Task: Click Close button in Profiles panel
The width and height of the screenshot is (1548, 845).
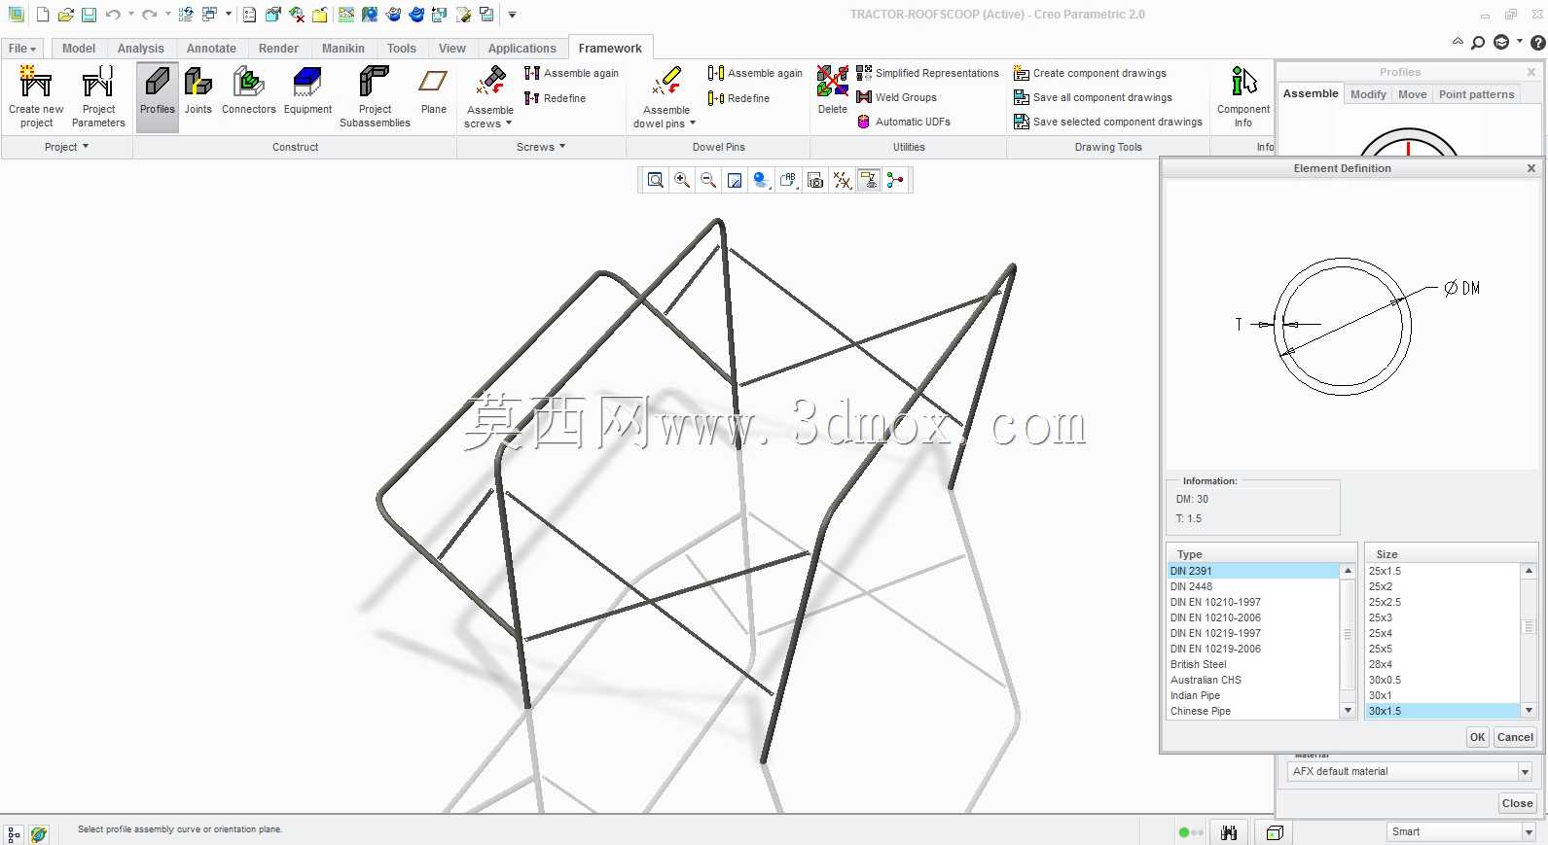Action: [x=1517, y=803]
